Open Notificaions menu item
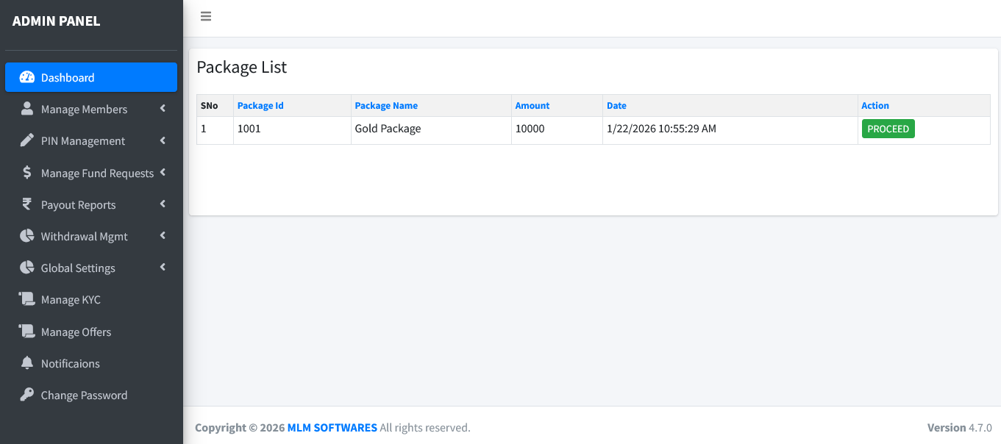Image resolution: width=1001 pixels, height=444 pixels. pyautogui.click(x=91, y=363)
